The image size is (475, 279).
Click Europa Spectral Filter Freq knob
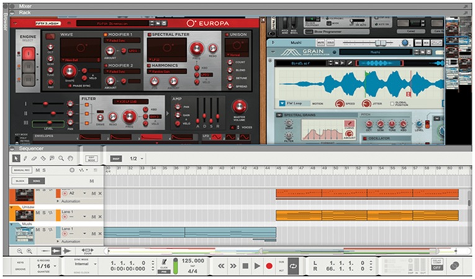click(x=197, y=48)
